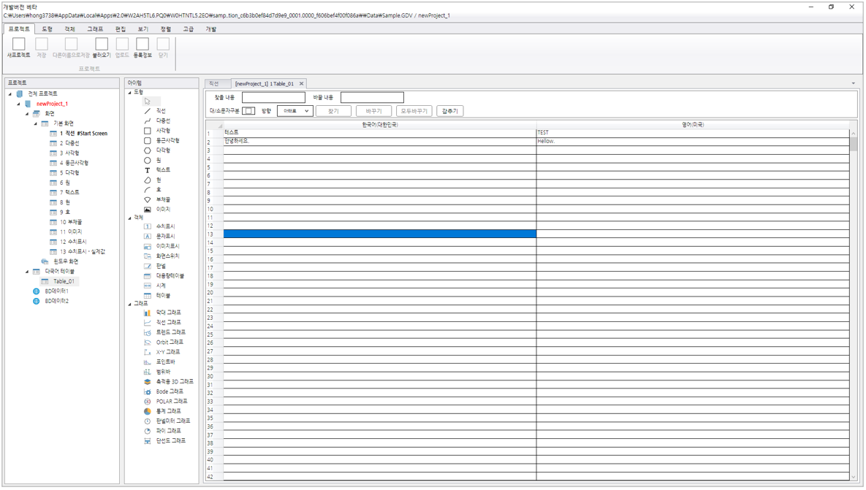866x490 pixels.
Task: Open the tab list dropdown arrow at right
Action: [854, 83]
